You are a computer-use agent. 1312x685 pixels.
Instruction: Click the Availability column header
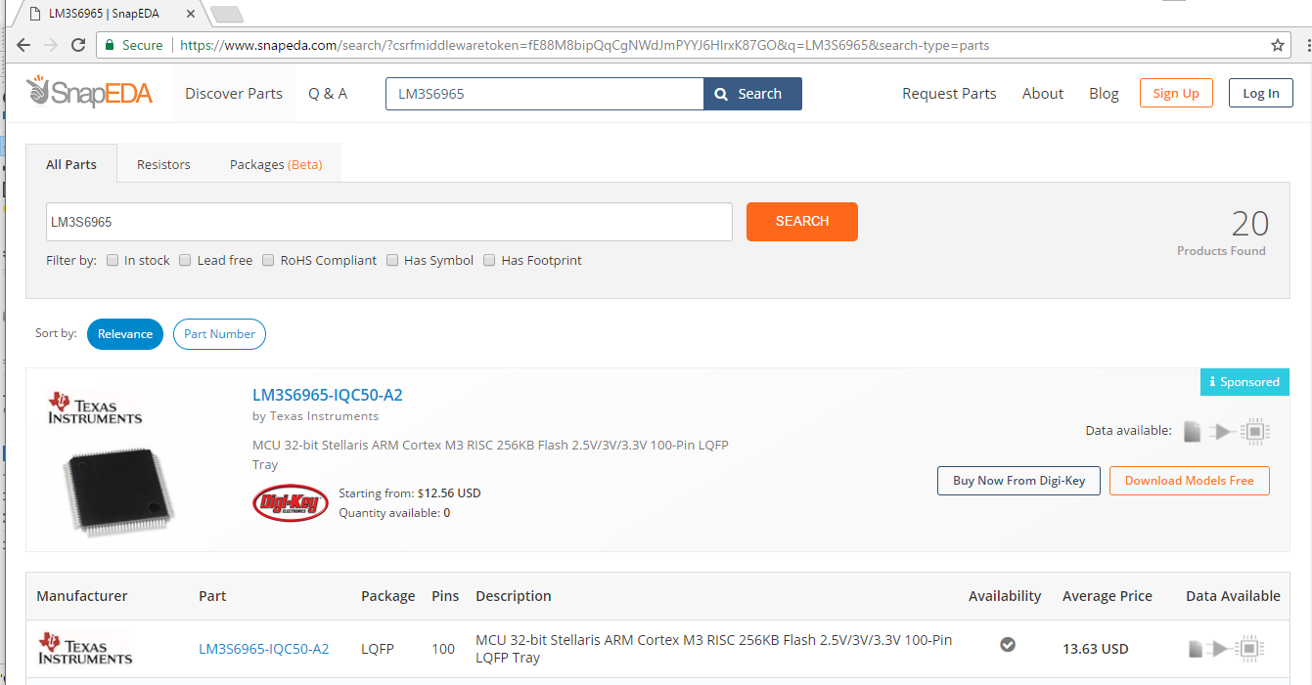coord(1005,596)
